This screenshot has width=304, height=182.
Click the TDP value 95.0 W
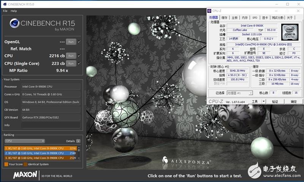tap(271, 30)
